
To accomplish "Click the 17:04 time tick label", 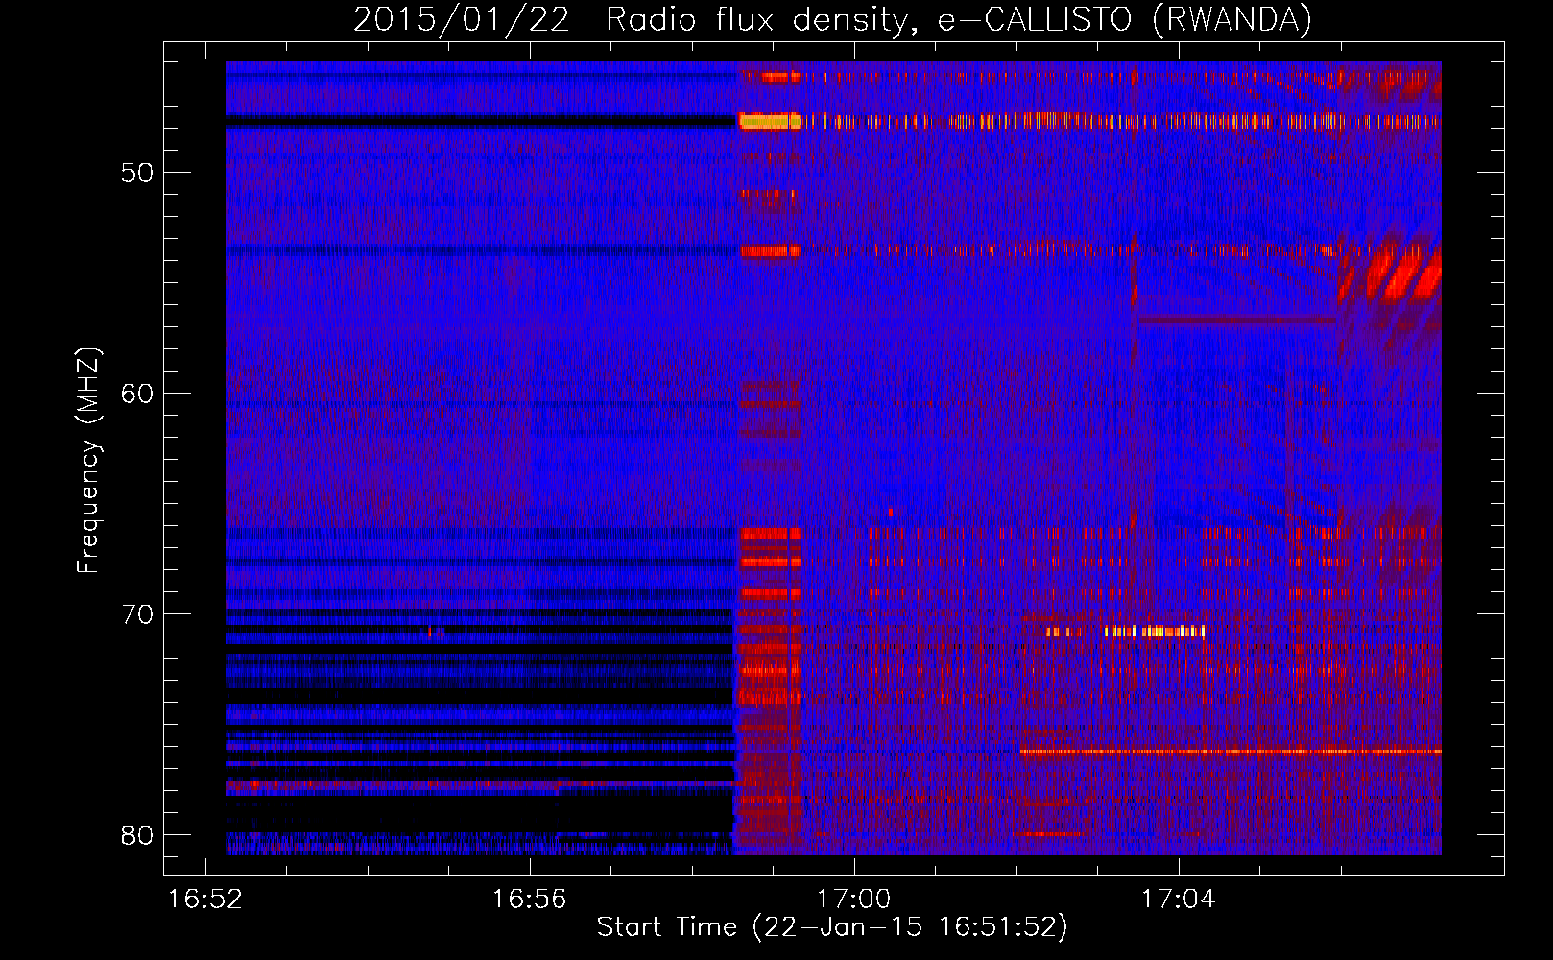I will tap(1178, 900).
